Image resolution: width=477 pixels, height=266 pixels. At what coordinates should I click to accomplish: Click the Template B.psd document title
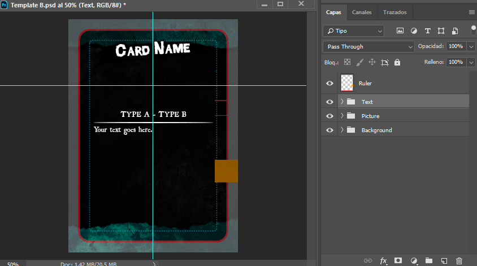click(68, 5)
